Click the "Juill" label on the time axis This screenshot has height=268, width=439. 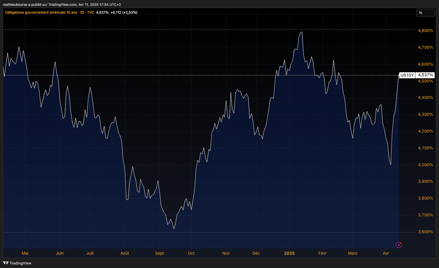[x=90, y=253]
